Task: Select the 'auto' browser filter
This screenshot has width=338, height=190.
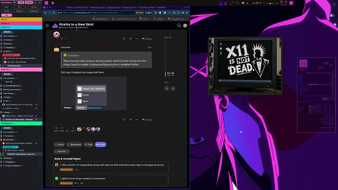Action: click(7, 7)
